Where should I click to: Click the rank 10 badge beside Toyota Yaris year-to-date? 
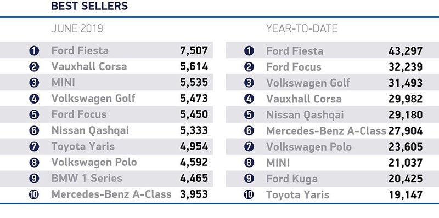tap(249, 195)
